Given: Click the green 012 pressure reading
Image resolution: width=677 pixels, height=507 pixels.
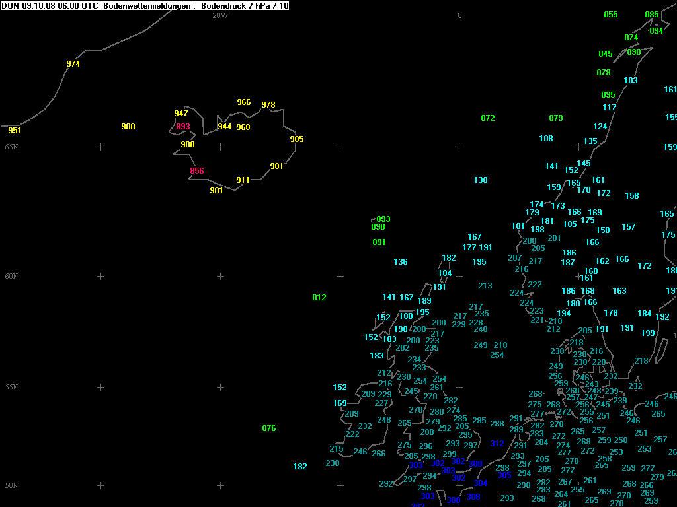Looking at the screenshot, I should click(319, 298).
